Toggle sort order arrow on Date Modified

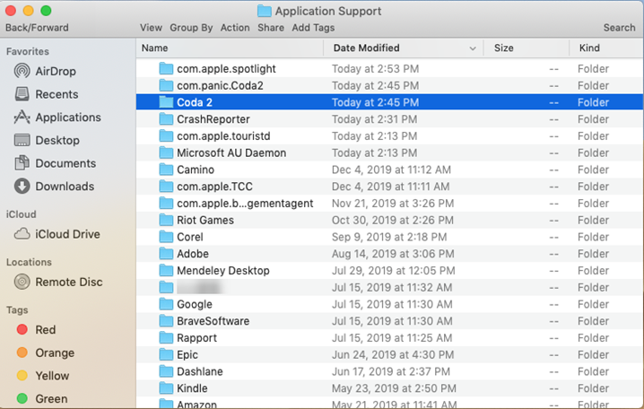(x=473, y=48)
